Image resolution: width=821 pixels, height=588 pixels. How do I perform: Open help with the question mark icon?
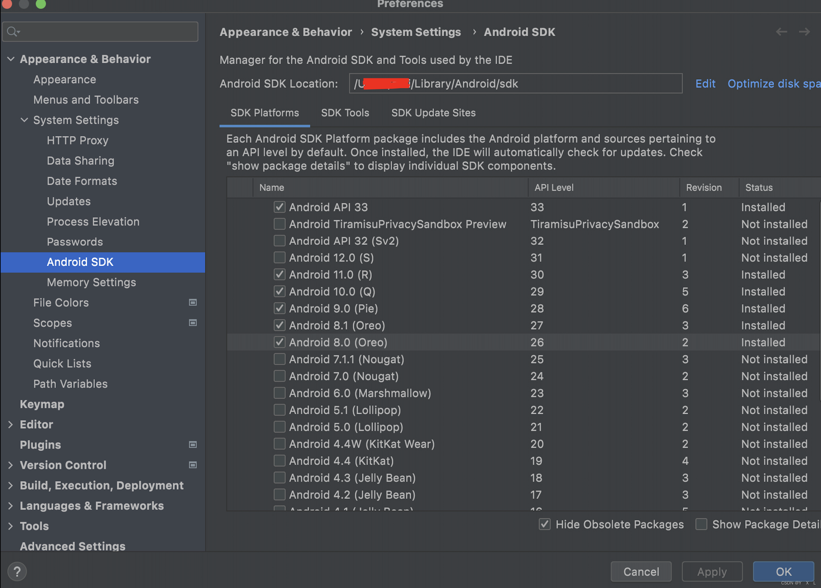17,572
